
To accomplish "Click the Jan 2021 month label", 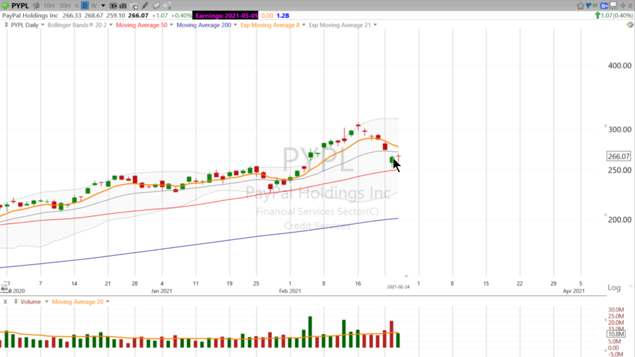I will click(161, 291).
